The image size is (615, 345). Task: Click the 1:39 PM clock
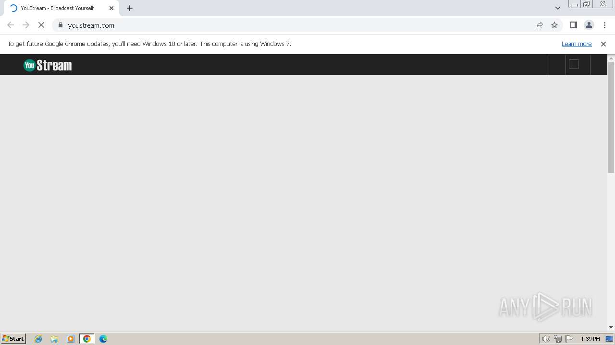(590, 339)
